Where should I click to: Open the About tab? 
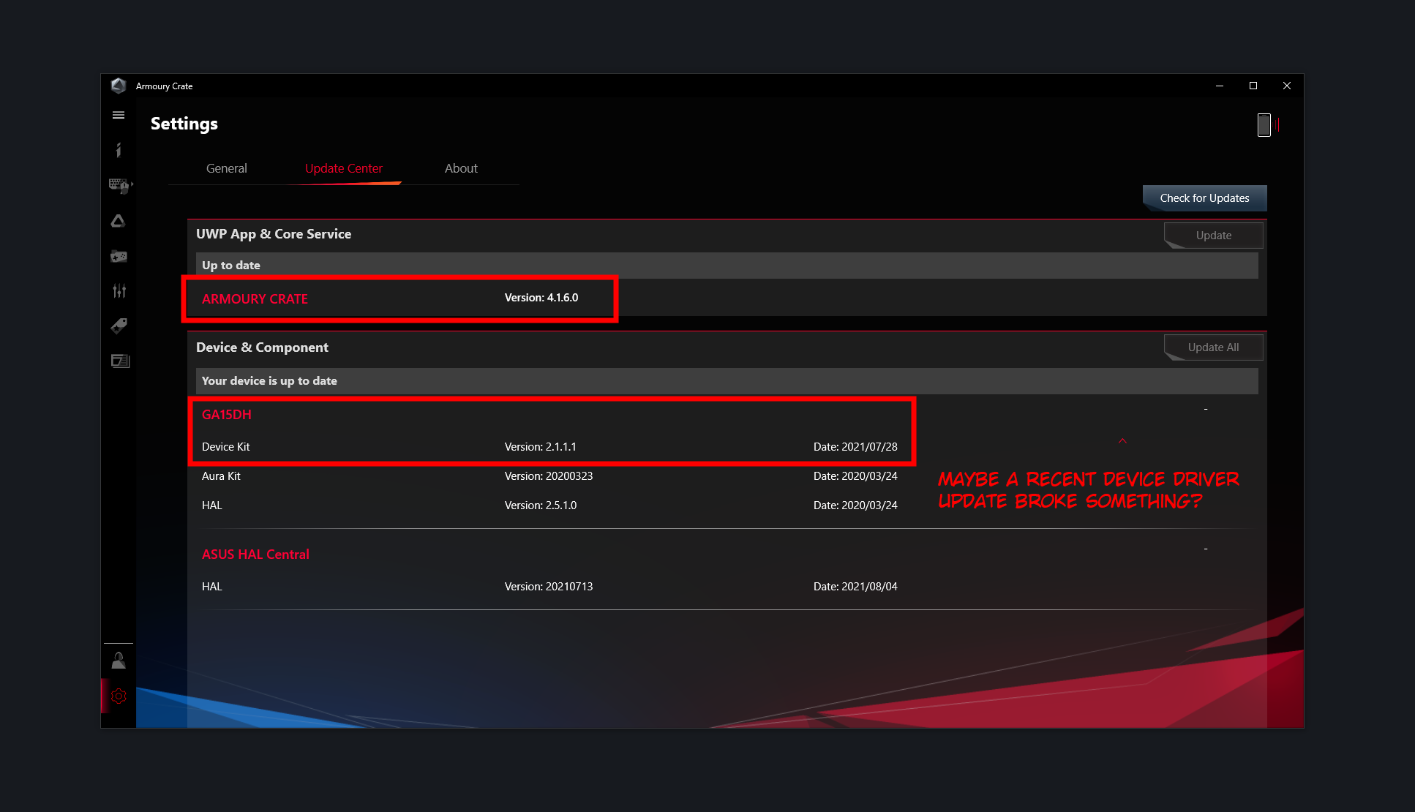[460, 168]
